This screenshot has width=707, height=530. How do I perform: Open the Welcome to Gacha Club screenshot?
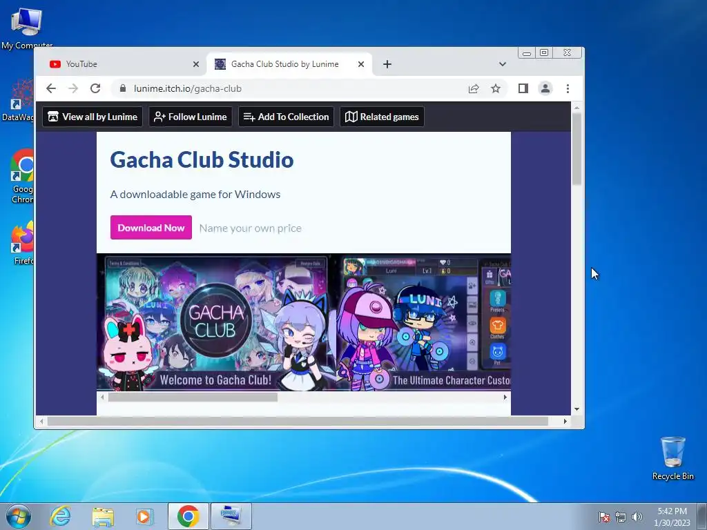click(x=215, y=322)
